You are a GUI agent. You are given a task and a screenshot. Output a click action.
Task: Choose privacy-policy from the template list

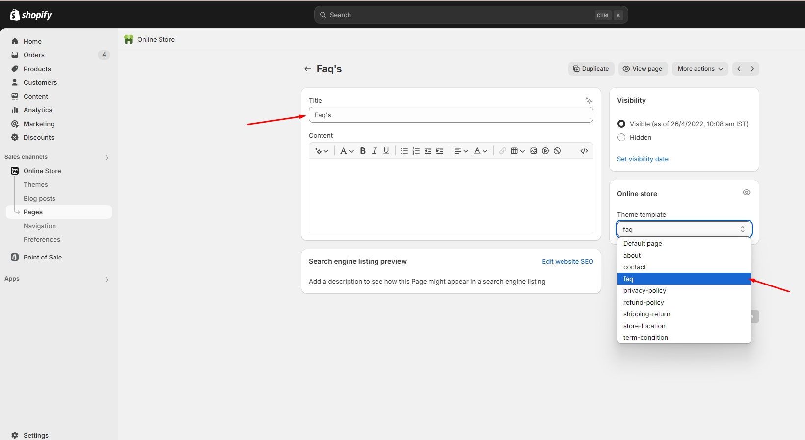(x=644, y=290)
